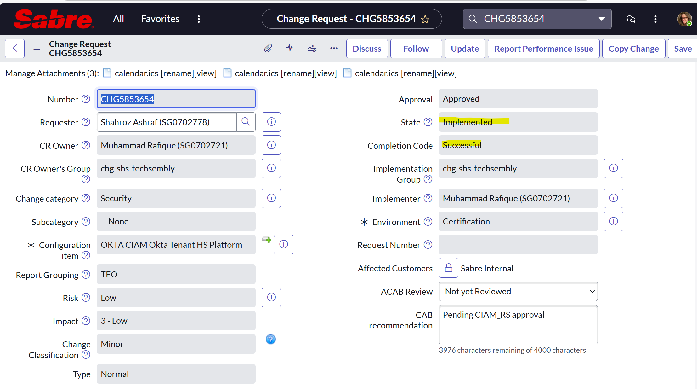
Task: Click the Discuss button
Action: click(367, 49)
